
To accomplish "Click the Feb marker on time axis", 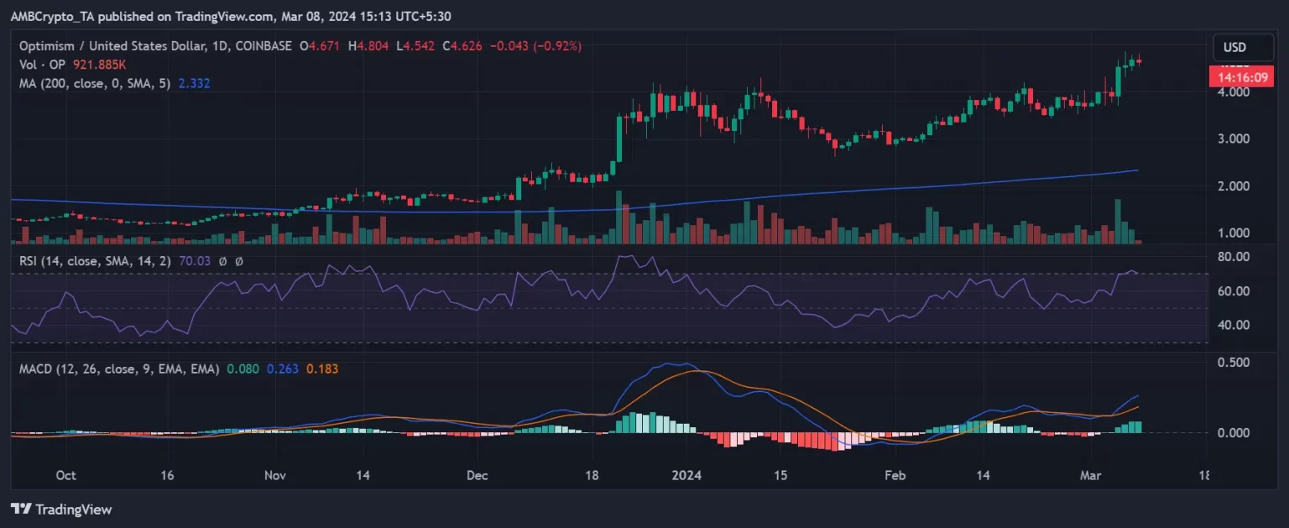I will pyautogui.click(x=895, y=475).
